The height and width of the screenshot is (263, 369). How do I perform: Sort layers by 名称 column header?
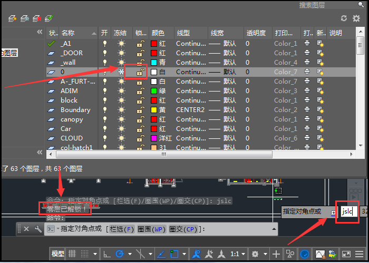(x=79, y=33)
